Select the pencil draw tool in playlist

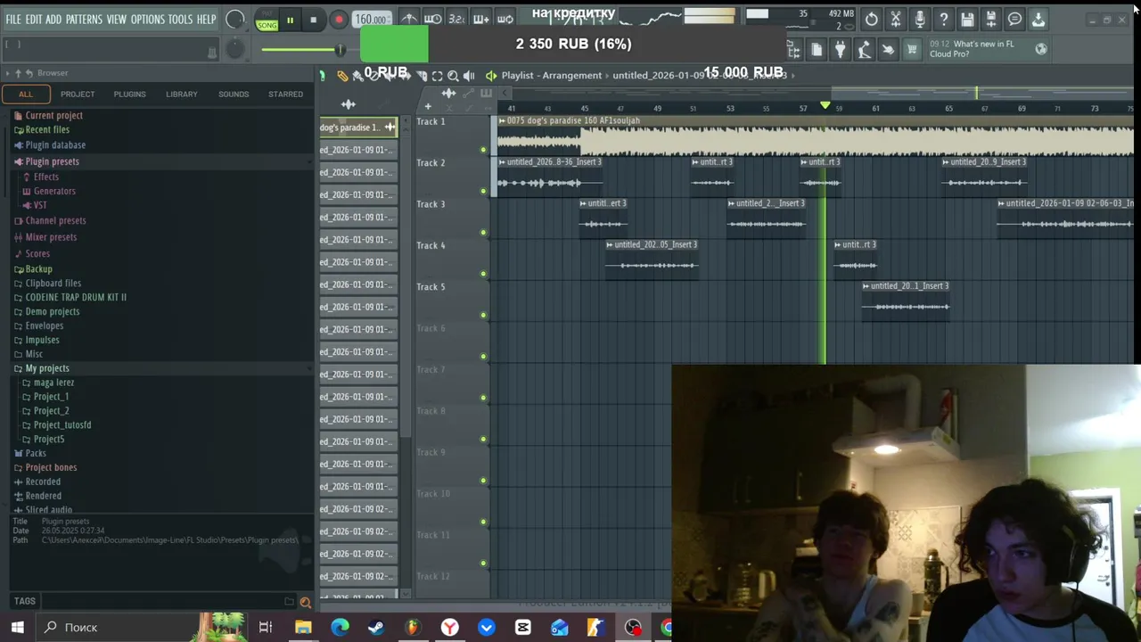click(342, 76)
